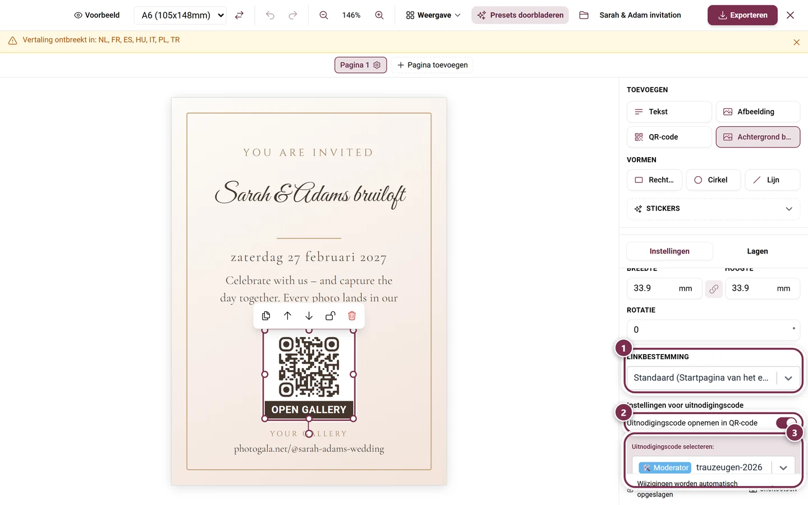Duplicate the selected QR element
Image resolution: width=808 pixels, height=505 pixels.
click(266, 316)
